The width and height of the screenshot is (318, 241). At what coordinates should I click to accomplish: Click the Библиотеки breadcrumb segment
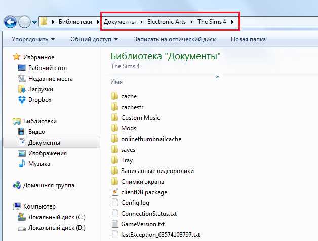tap(75, 22)
